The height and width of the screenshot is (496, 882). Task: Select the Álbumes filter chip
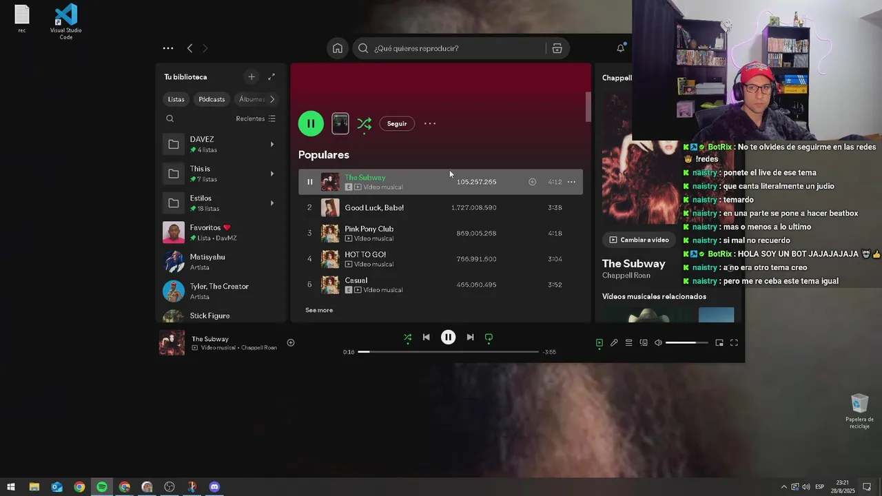(x=251, y=99)
